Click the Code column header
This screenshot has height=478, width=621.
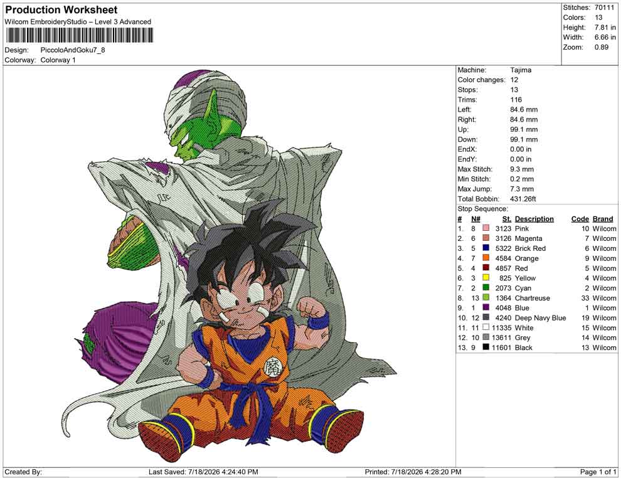click(x=580, y=218)
